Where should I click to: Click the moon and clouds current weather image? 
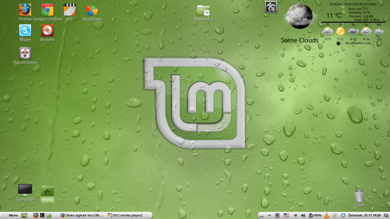coord(300,17)
